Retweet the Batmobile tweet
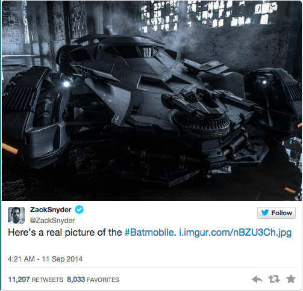The image size is (303, 291). click(274, 279)
